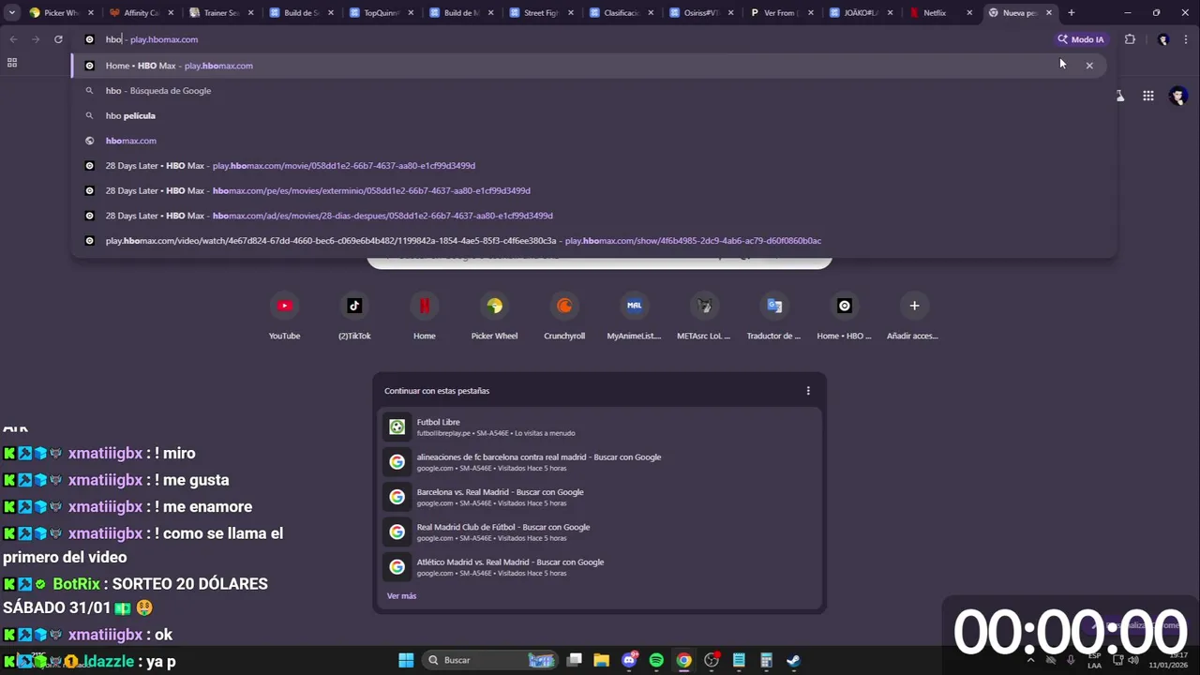Switch to the Street Fighter tab
Image resolution: width=1200 pixels, height=675 pixels.
(541, 13)
